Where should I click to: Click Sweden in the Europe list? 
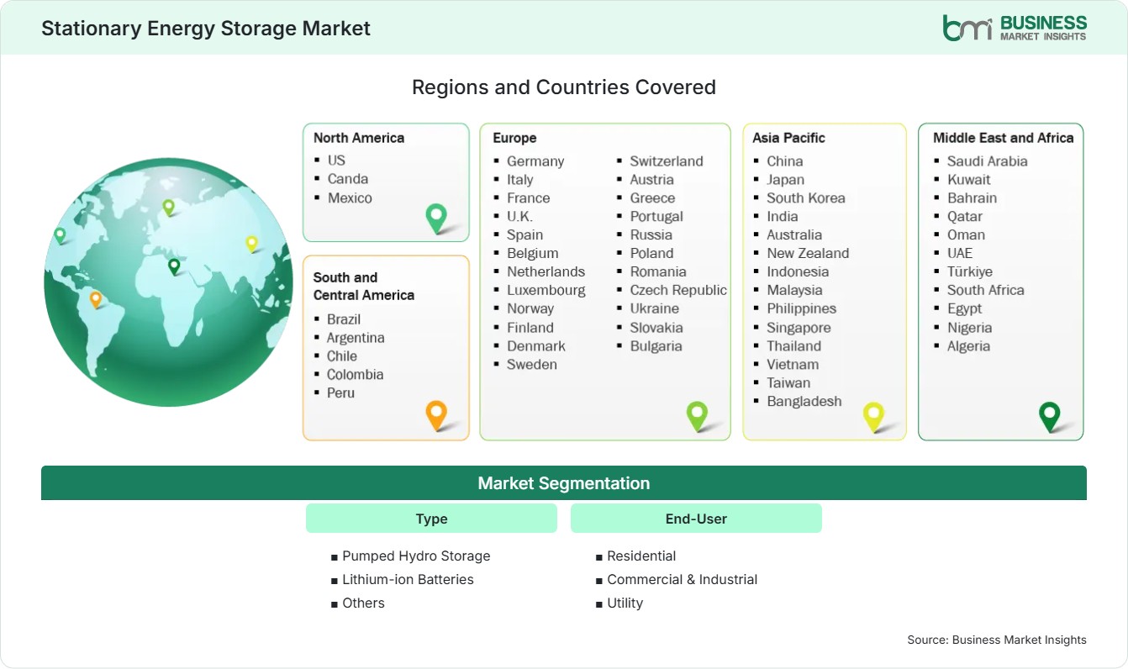coord(532,364)
